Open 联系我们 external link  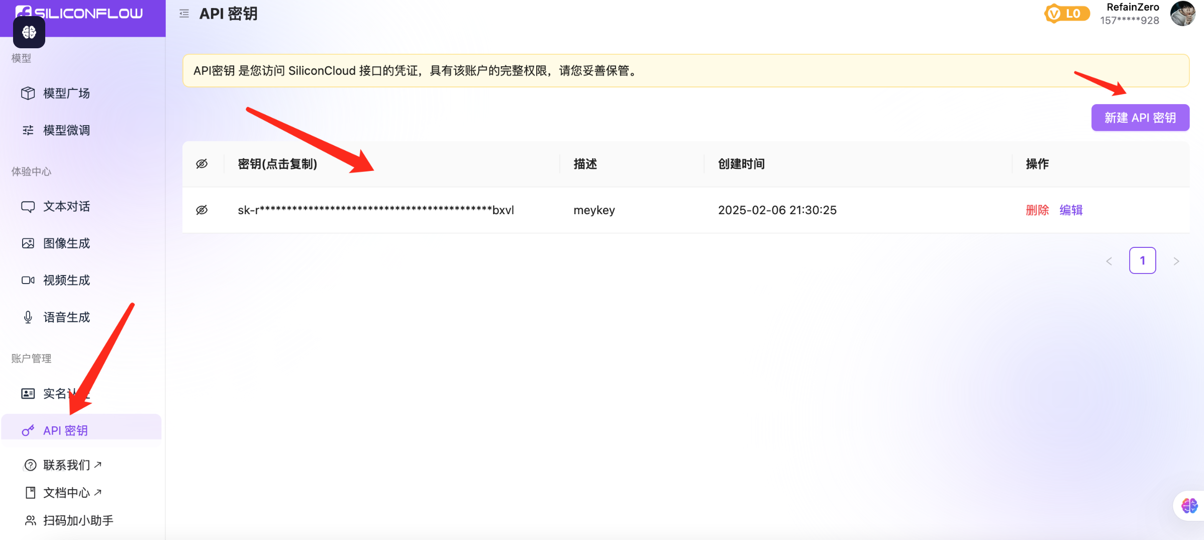click(x=72, y=465)
